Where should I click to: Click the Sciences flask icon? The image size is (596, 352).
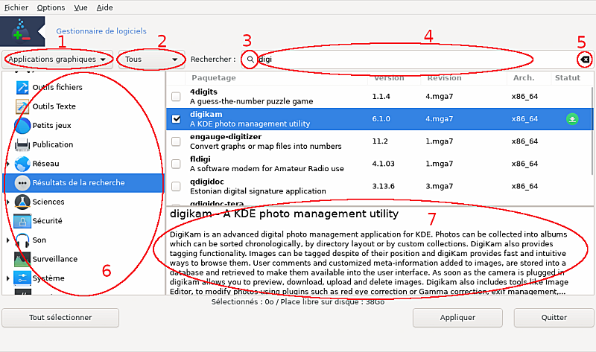pos(22,202)
